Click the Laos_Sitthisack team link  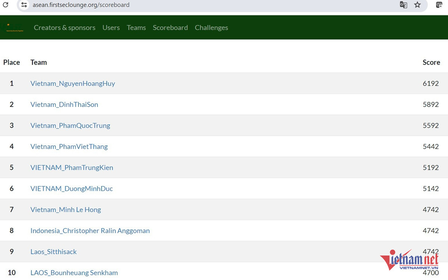(x=53, y=252)
